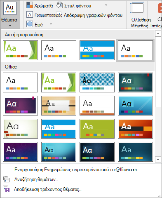Select highlighted white theme under Αυτή η παρουσίαση
The height and width of the screenshot is (198, 162).
[x=135, y=50]
